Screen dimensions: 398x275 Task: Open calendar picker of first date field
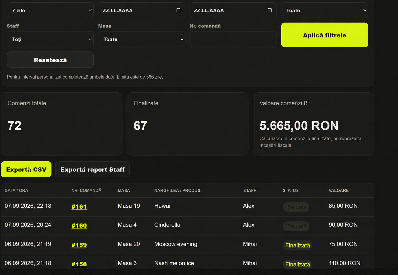178,10
